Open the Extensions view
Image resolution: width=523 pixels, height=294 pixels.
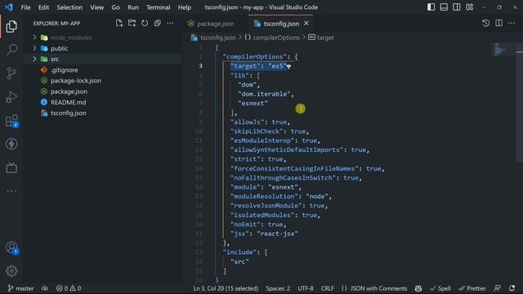coord(11,121)
